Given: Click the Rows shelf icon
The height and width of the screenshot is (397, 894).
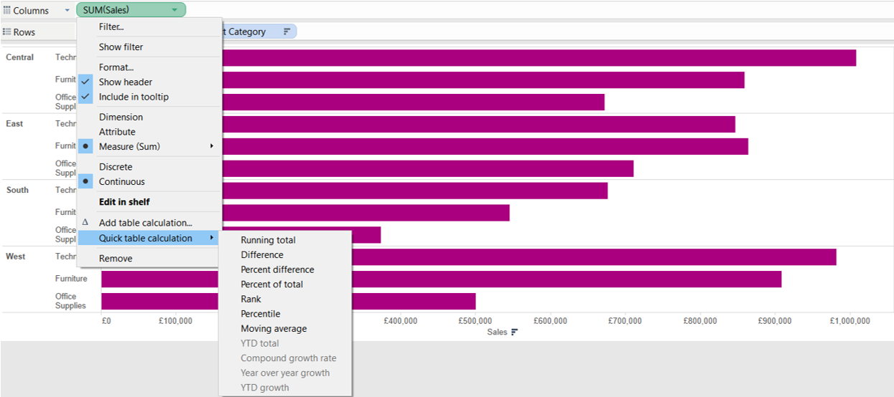Looking at the screenshot, I should [7, 32].
